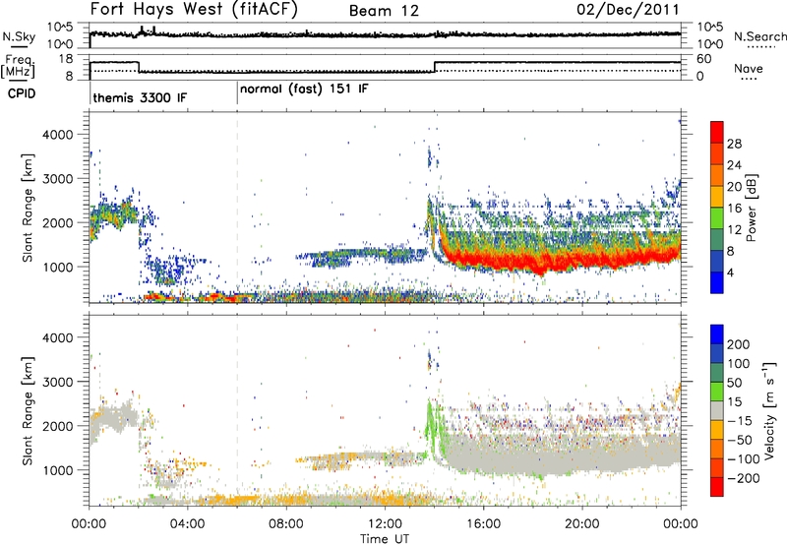This screenshot has width=787, height=545.
Task: Click the red top of the power color bar
Action: [x=717, y=130]
